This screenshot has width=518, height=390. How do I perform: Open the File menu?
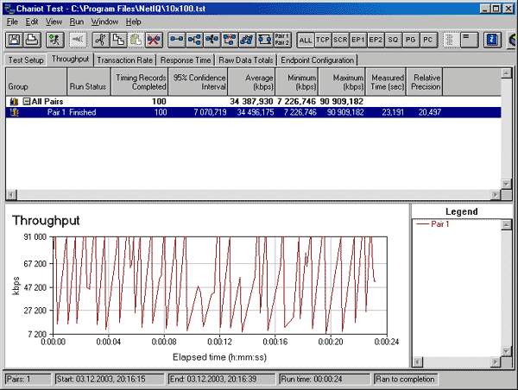(x=12, y=22)
